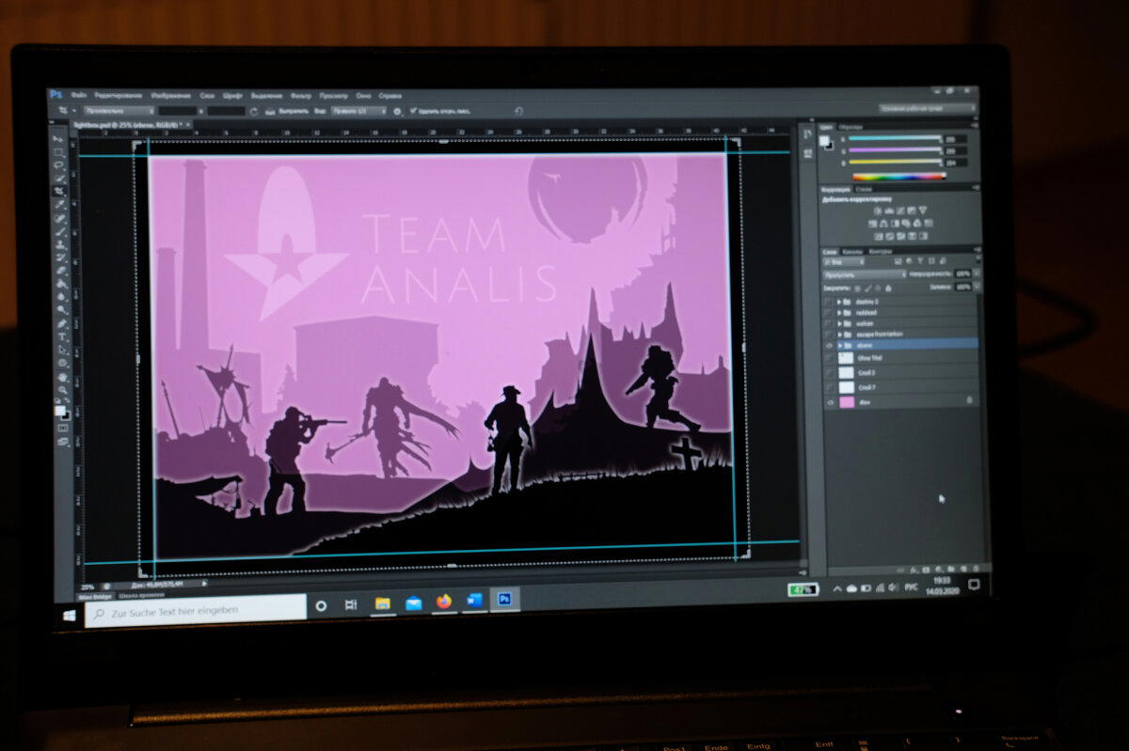Open crop settings gear options

(397, 111)
